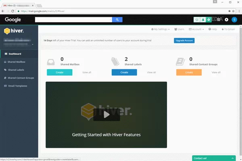Play the Getting Started video
The height and width of the screenshot is (161, 242).
coord(106,114)
